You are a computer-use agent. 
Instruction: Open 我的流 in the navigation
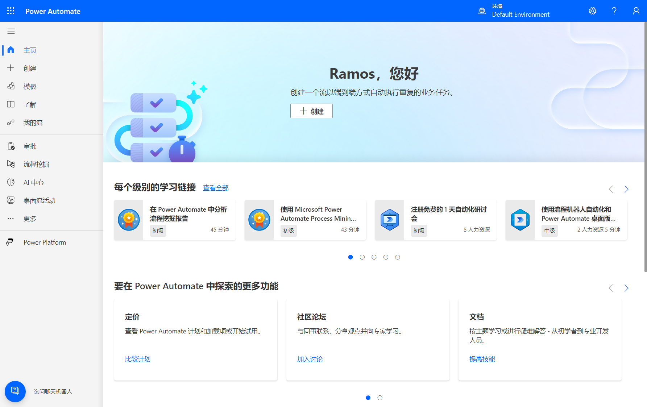pyautogui.click(x=33, y=123)
